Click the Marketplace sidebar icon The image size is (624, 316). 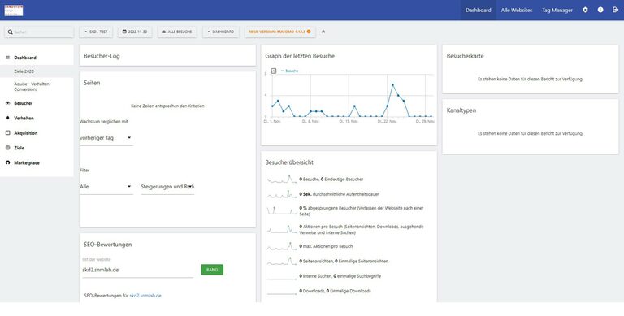pyautogui.click(x=7, y=162)
